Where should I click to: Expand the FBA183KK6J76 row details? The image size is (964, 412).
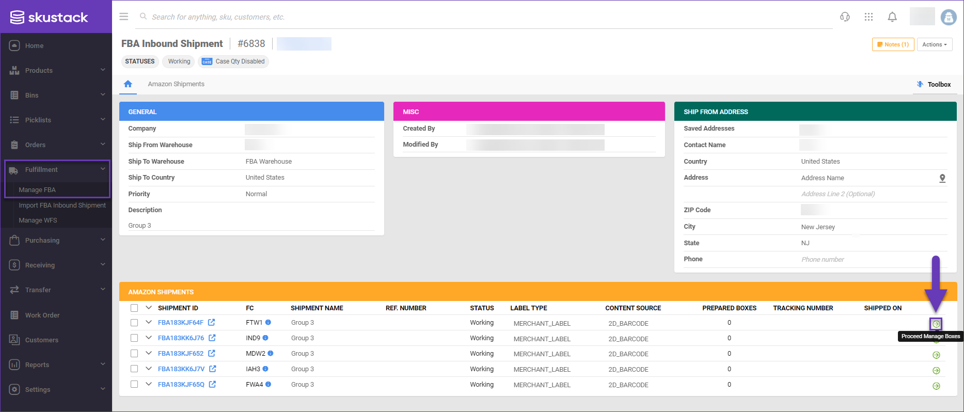(x=149, y=338)
